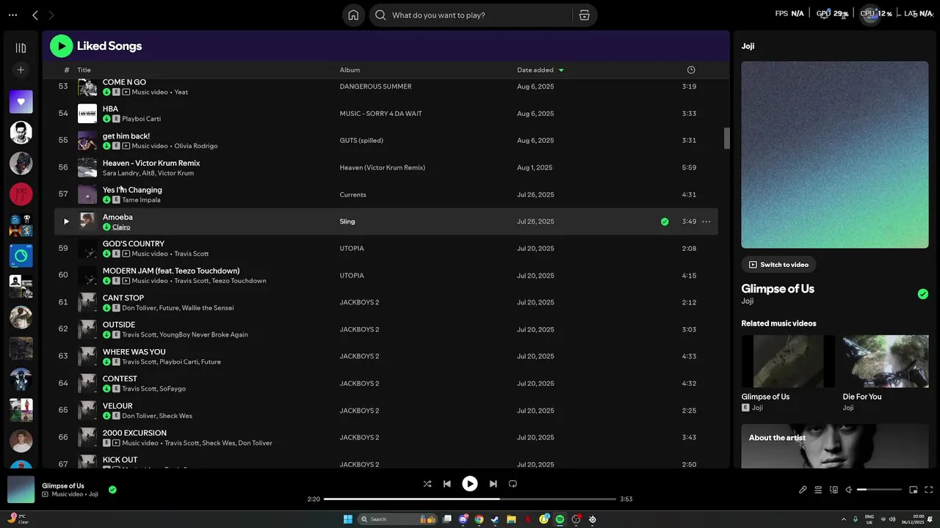Screen dimensions: 940x528
Task: Open connect to a device
Action: 834,490
